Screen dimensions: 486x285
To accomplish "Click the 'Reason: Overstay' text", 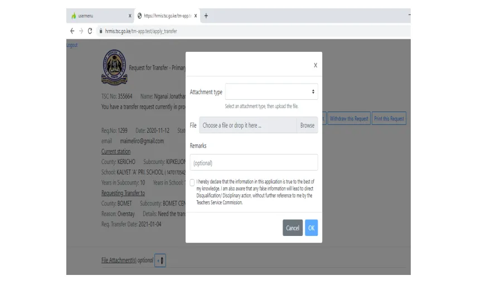I will (118, 214).
